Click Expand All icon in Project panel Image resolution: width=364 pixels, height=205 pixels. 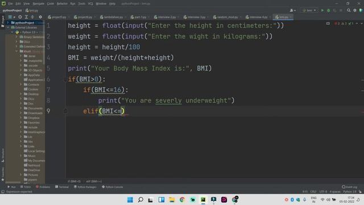[x=26, y=17]
